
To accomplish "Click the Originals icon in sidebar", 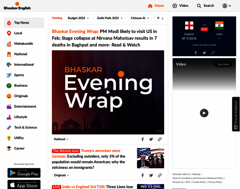I will [x=9, y=96].
